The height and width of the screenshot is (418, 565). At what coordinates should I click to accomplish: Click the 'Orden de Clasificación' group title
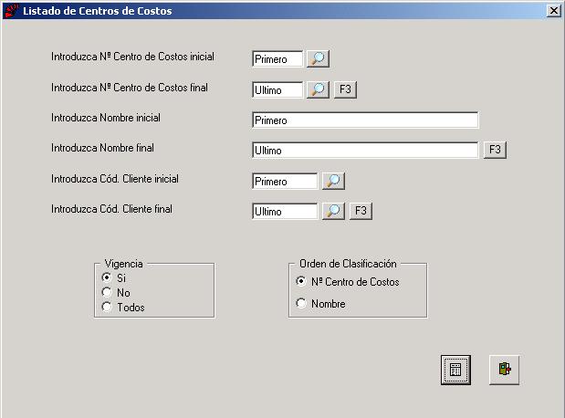pos(348,264)
